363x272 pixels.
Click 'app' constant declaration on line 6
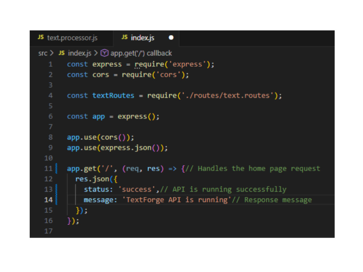pos(99,116)
